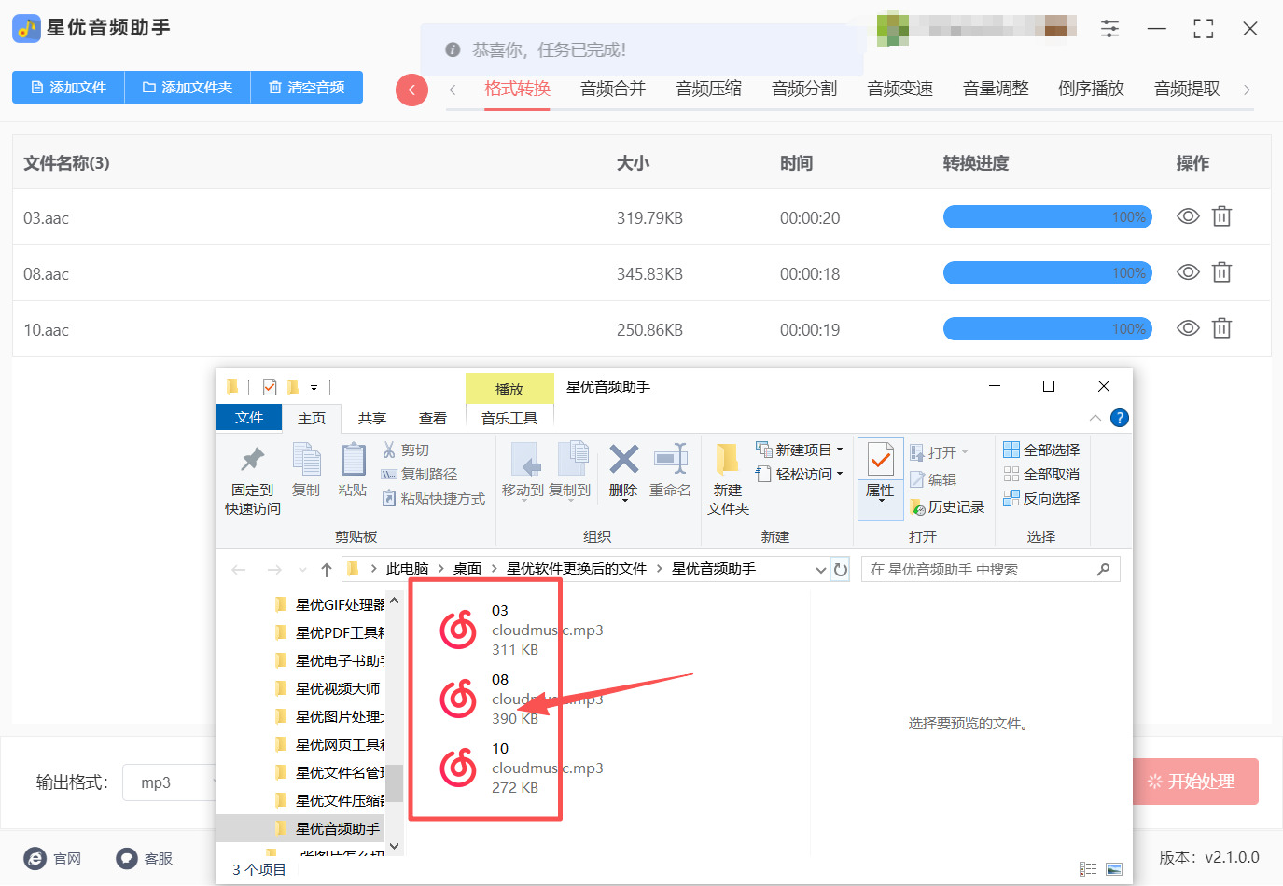This screenshot has width=1283, height=886.
Task: Click 复制路径 in the ribbon
Action: (420, 474)
